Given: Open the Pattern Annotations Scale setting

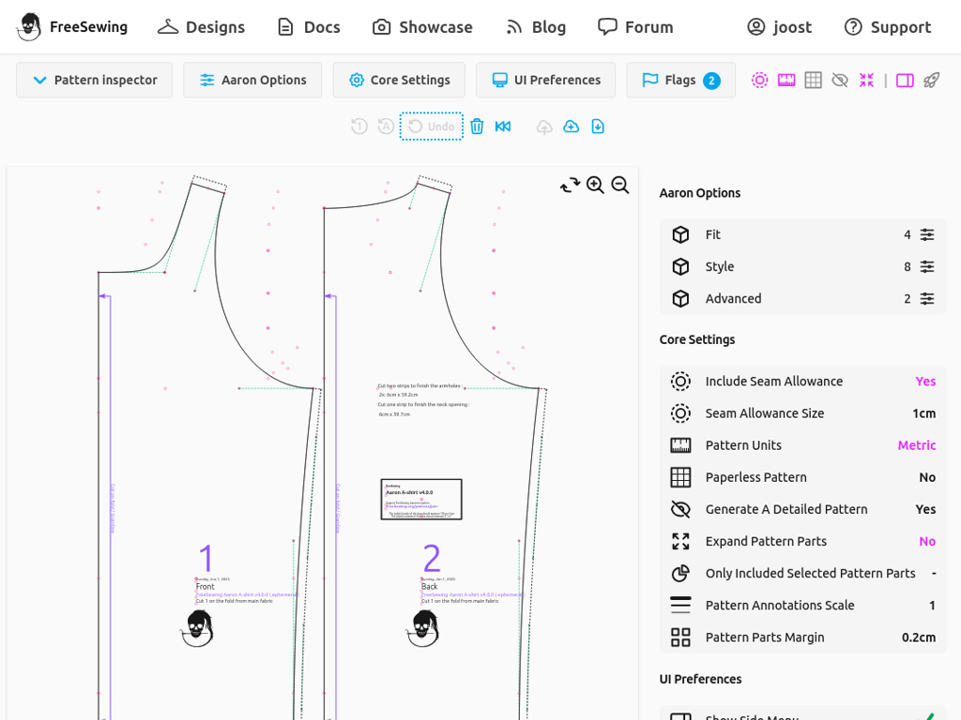Looking at the screenshot, I should tap(802, 605).
